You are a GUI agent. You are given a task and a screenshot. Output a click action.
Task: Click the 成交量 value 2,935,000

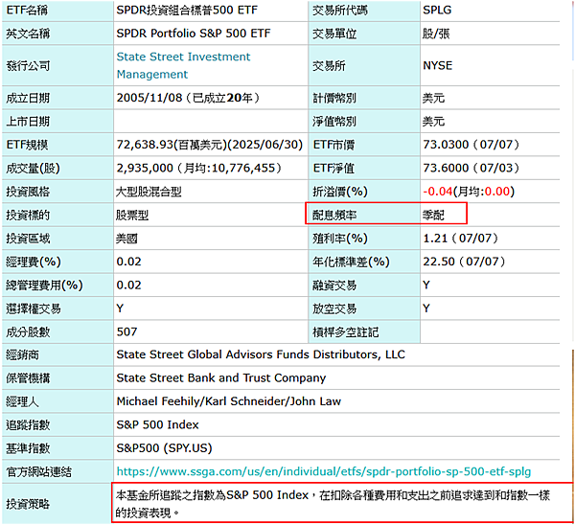(145, 168)
